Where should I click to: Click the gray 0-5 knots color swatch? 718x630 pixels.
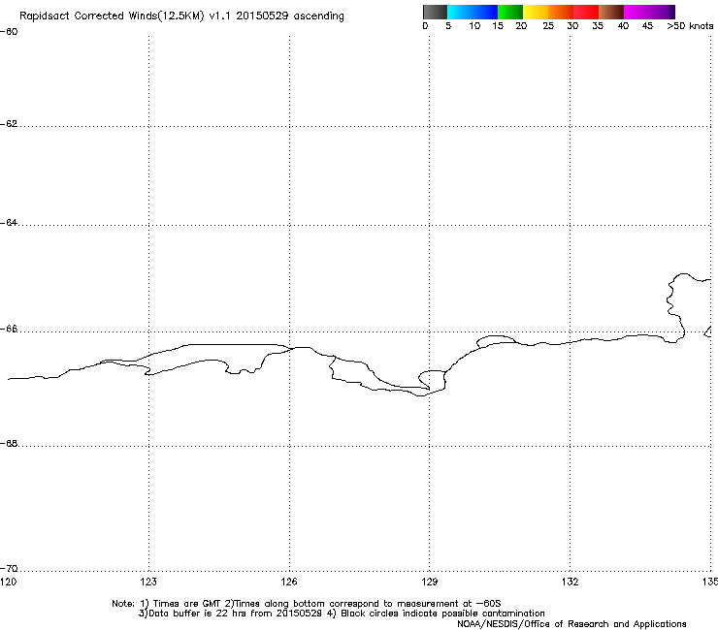click(x=435, y=12)
